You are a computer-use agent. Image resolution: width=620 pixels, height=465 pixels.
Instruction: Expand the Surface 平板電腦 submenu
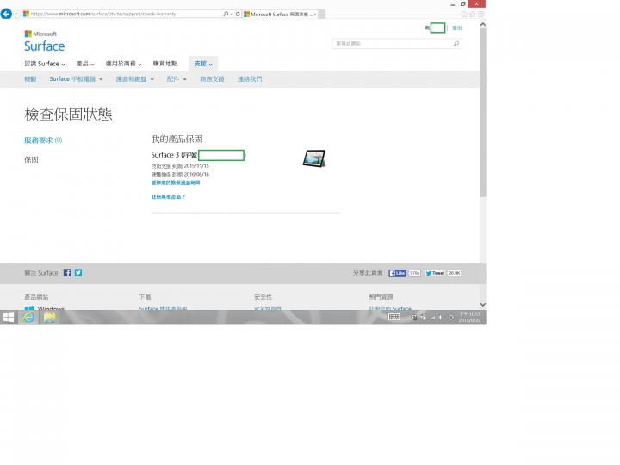(x=76, y=79)
